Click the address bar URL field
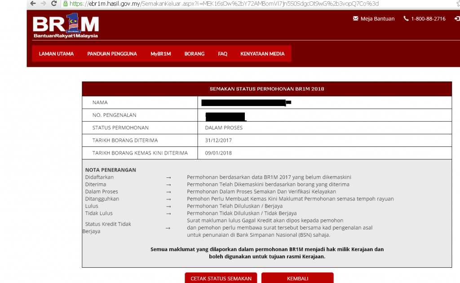This screenshot has width=460, height=283. pyautogui.click(x=225, y=4)
